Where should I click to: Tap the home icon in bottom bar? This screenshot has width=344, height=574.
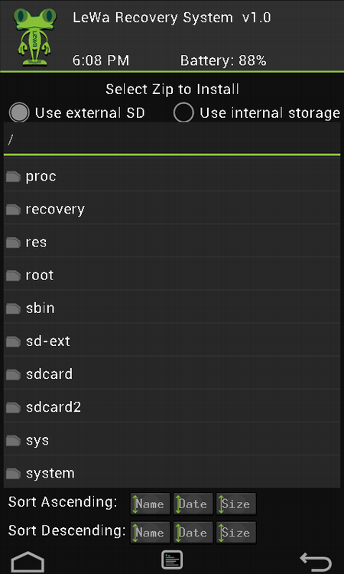28,562
